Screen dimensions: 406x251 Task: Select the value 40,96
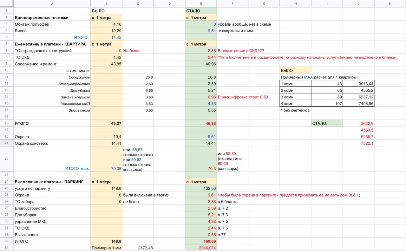pos(201,64)
